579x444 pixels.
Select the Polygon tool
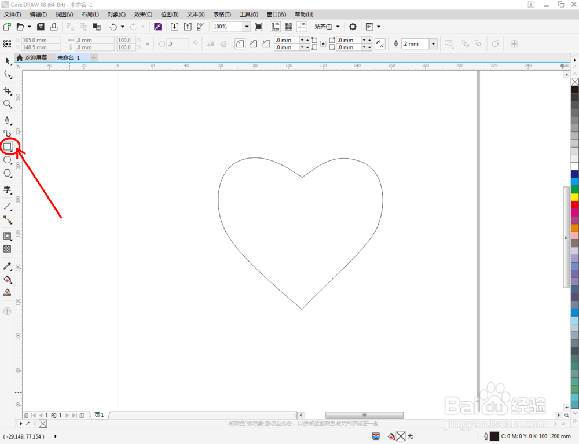click(x=8, y=173)
